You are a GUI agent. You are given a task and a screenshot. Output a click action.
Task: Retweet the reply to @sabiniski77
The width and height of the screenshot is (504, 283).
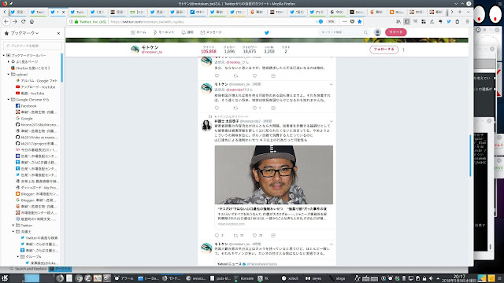click(235, 108)
